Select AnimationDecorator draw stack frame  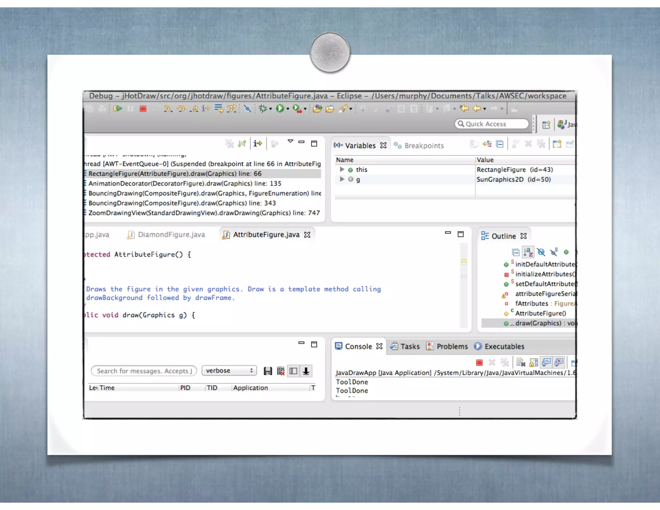(x=184, y=183)
